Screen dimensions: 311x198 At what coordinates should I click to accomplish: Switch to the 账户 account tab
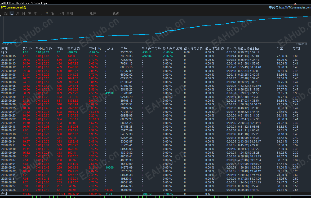(x=93, y=13)
